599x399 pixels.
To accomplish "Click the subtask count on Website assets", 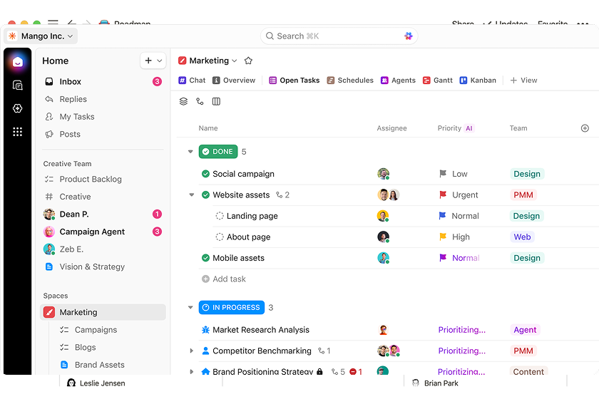I will [x=283, y=195].
